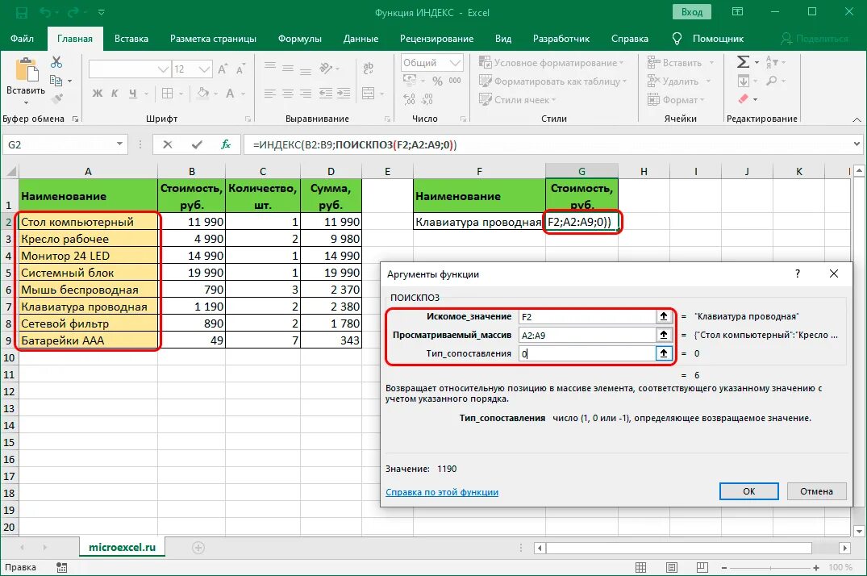Click Merge and Center icon

pyautogui.click(x=369, y=94)
